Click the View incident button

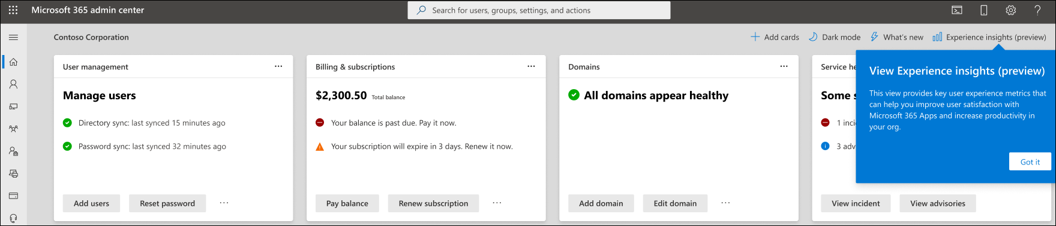[856, 203]
